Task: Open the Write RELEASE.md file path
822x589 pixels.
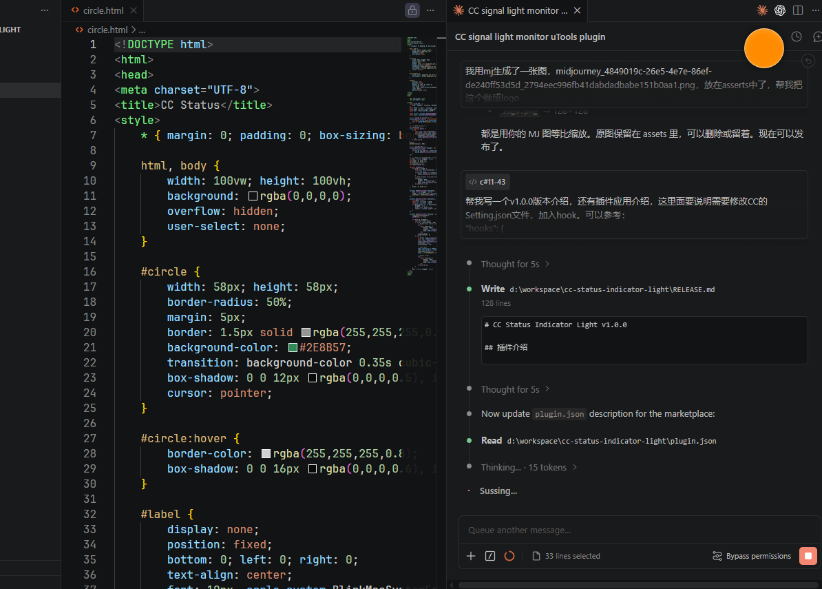Action: pyautogui.click(x=612, y=289)
